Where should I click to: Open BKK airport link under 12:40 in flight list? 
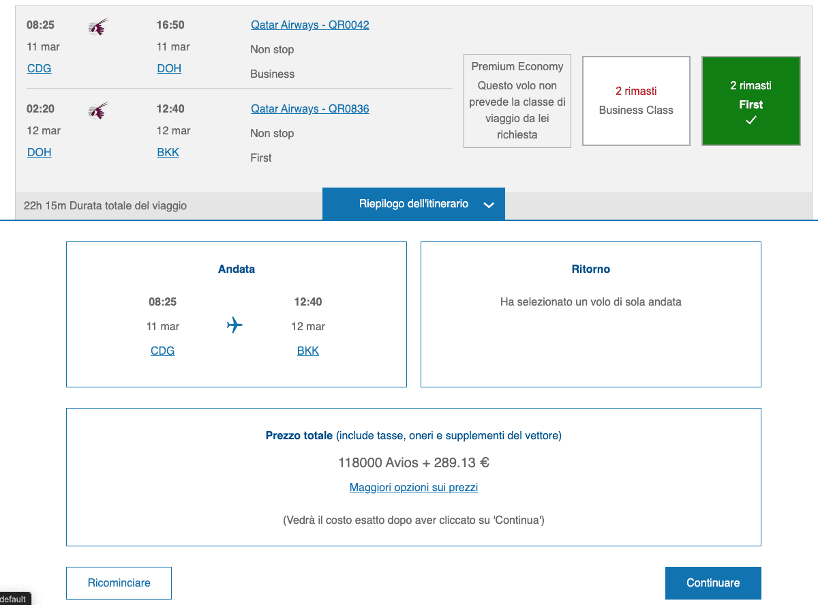pyautogui.click(x=168, y=152)
